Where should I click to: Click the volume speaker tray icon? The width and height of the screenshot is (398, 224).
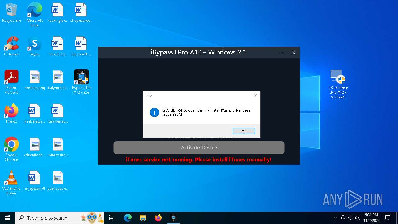pyautogui.click(x=358, y=218)
